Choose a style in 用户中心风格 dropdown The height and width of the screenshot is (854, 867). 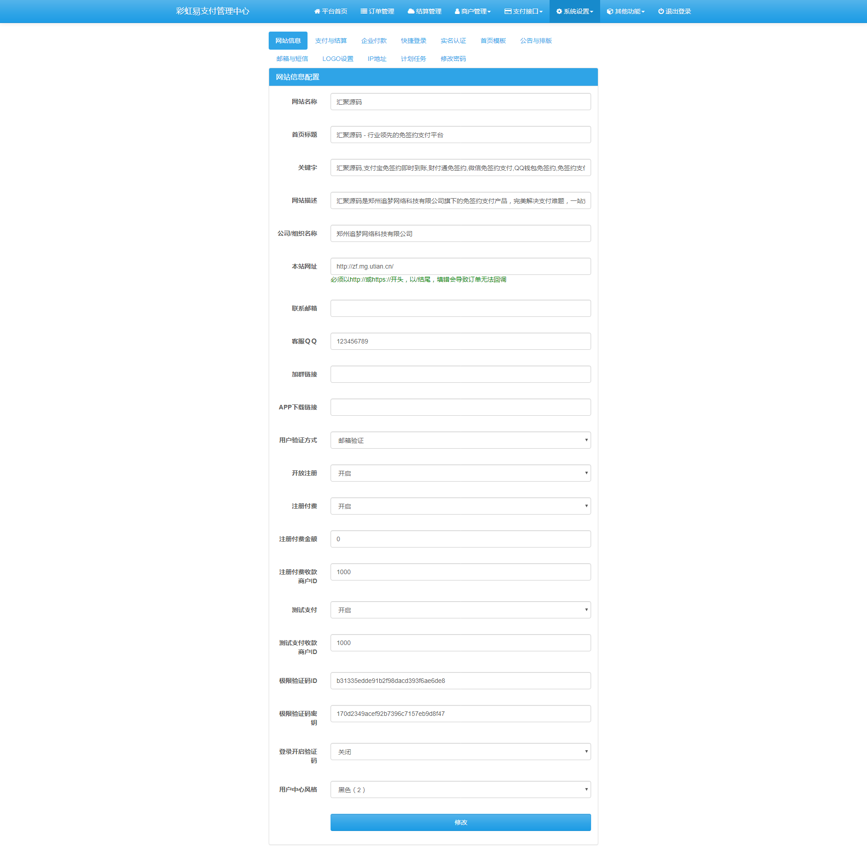point(460,789)
